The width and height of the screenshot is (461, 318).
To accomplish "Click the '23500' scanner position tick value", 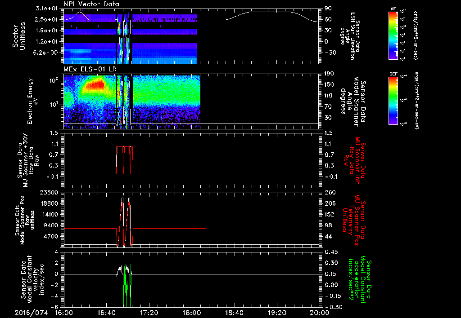I will [50, 192].
